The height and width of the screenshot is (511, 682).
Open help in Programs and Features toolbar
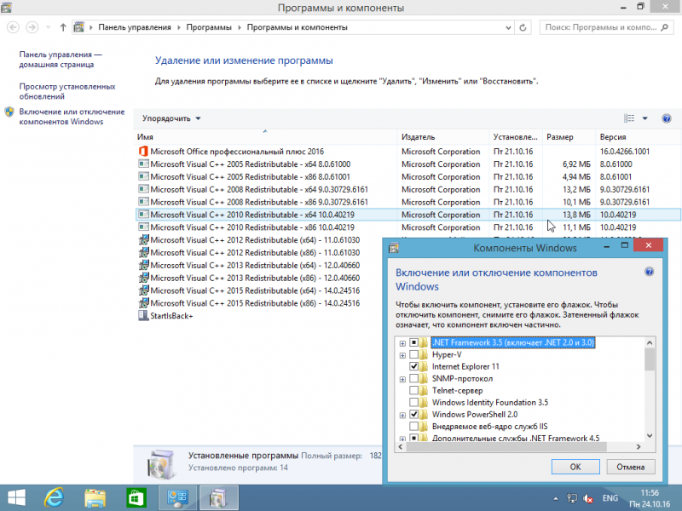tap(667, 118)
